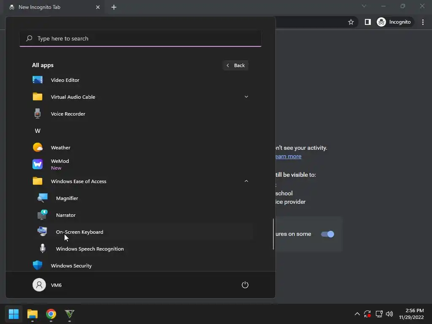This screenshot has width=432, height=324.
Task: Open a new tab with plus button
Action: (114, 7)
